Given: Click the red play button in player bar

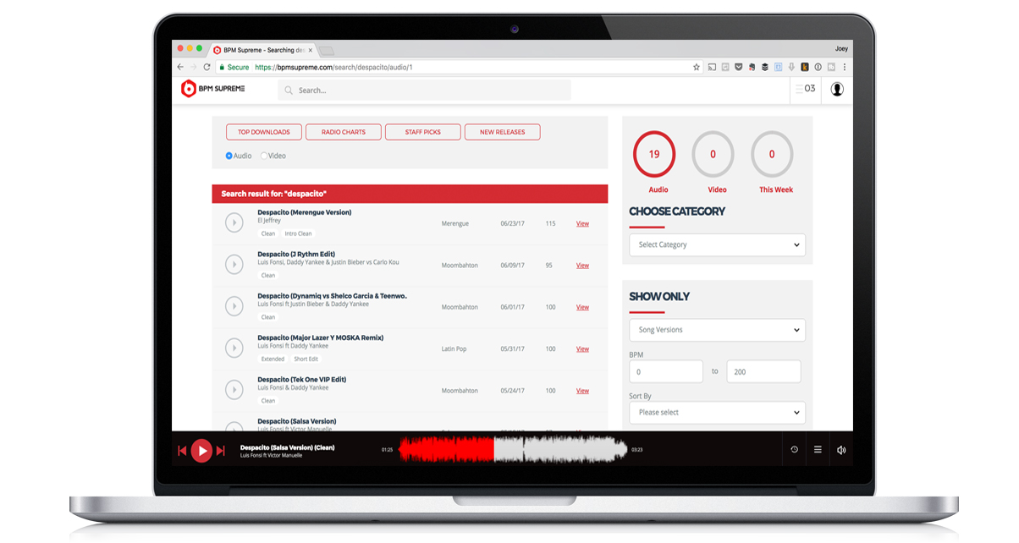Looking at the screenshot, I should tap(201, 451).
